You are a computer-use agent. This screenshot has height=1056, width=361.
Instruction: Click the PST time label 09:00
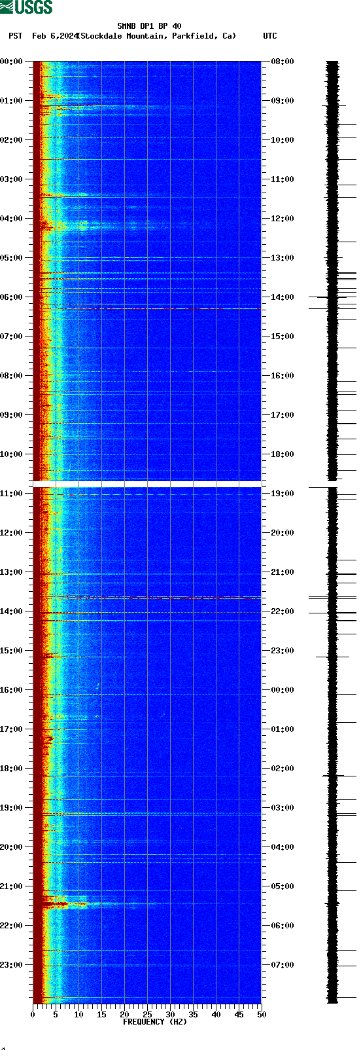12,415
